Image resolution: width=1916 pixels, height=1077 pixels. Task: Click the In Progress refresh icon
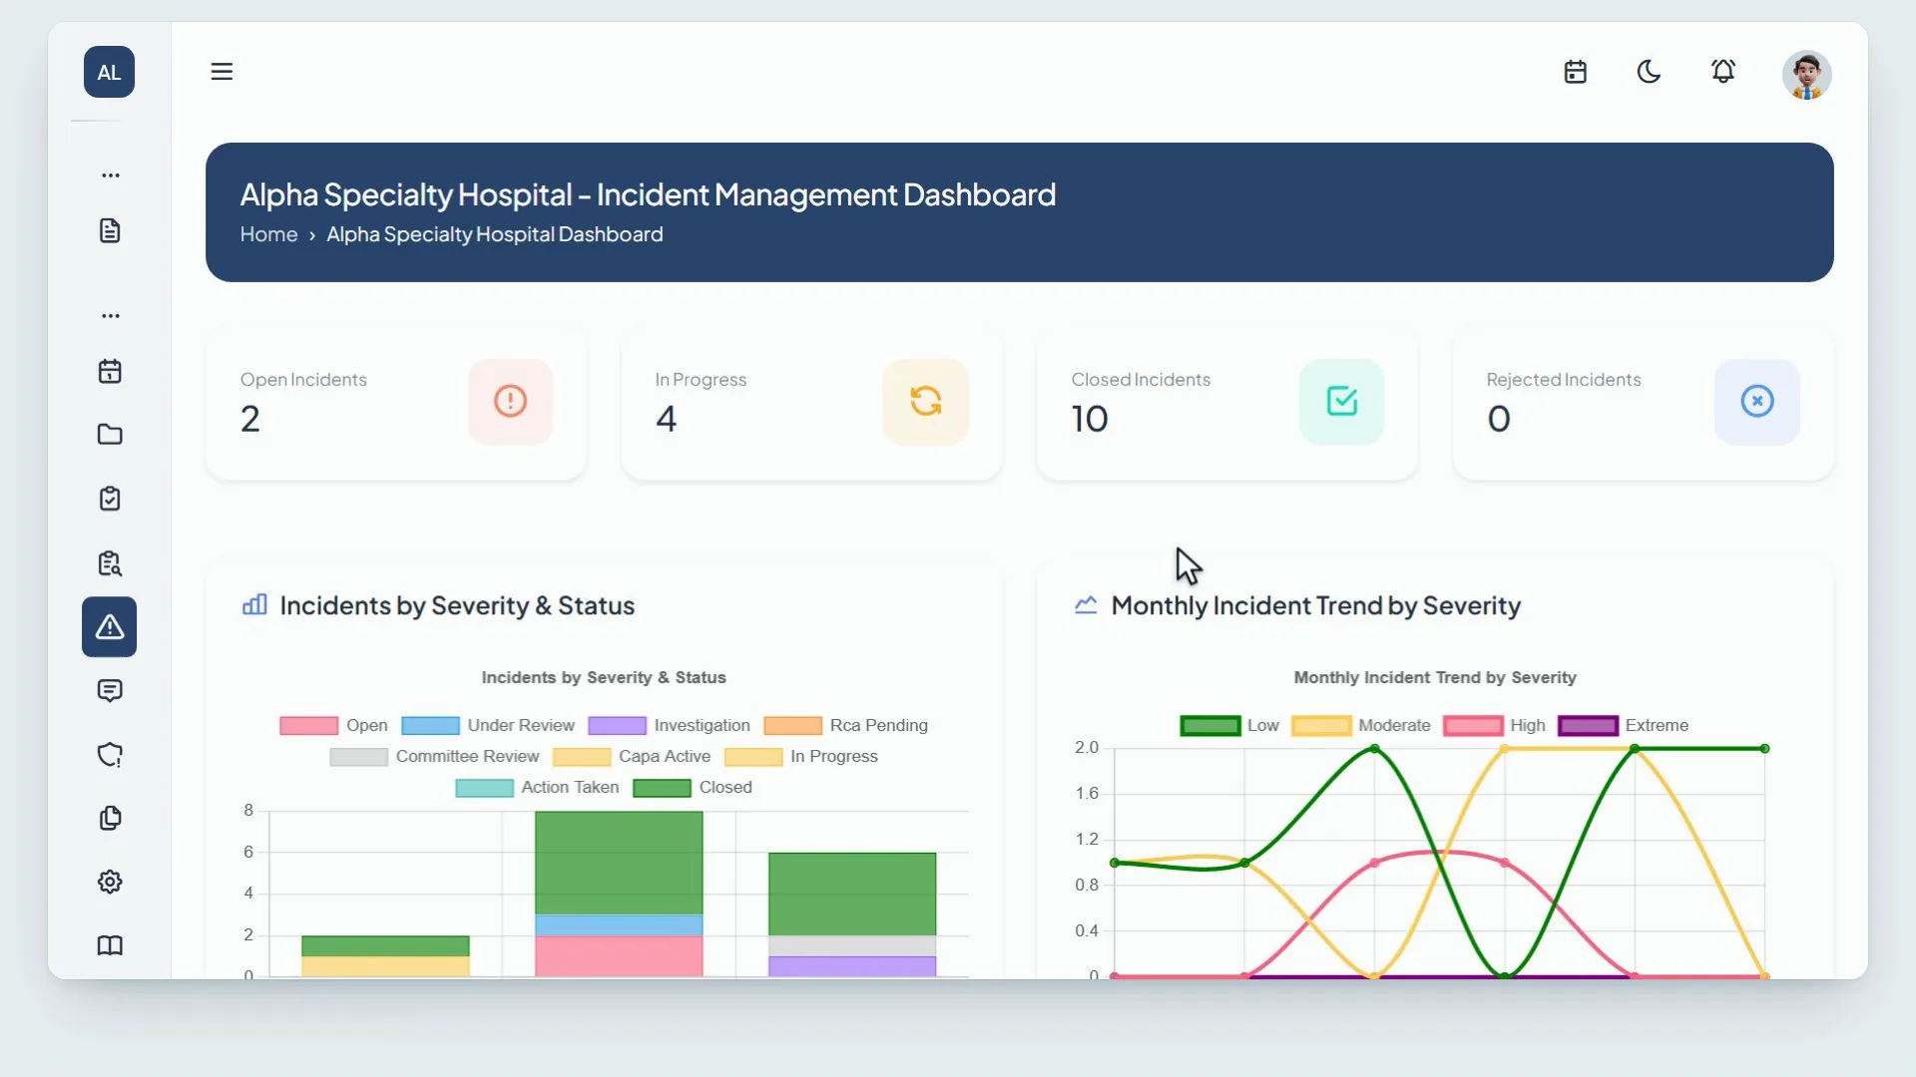(x=926, y=401)
